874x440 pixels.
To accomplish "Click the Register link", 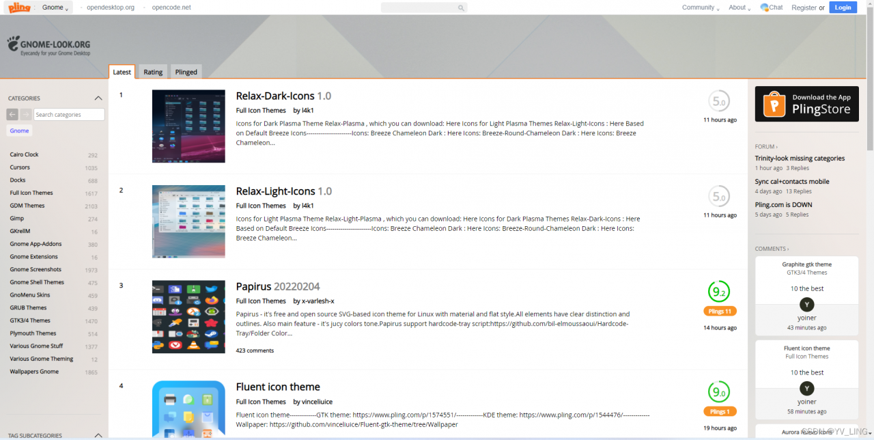I will [804, 8].
